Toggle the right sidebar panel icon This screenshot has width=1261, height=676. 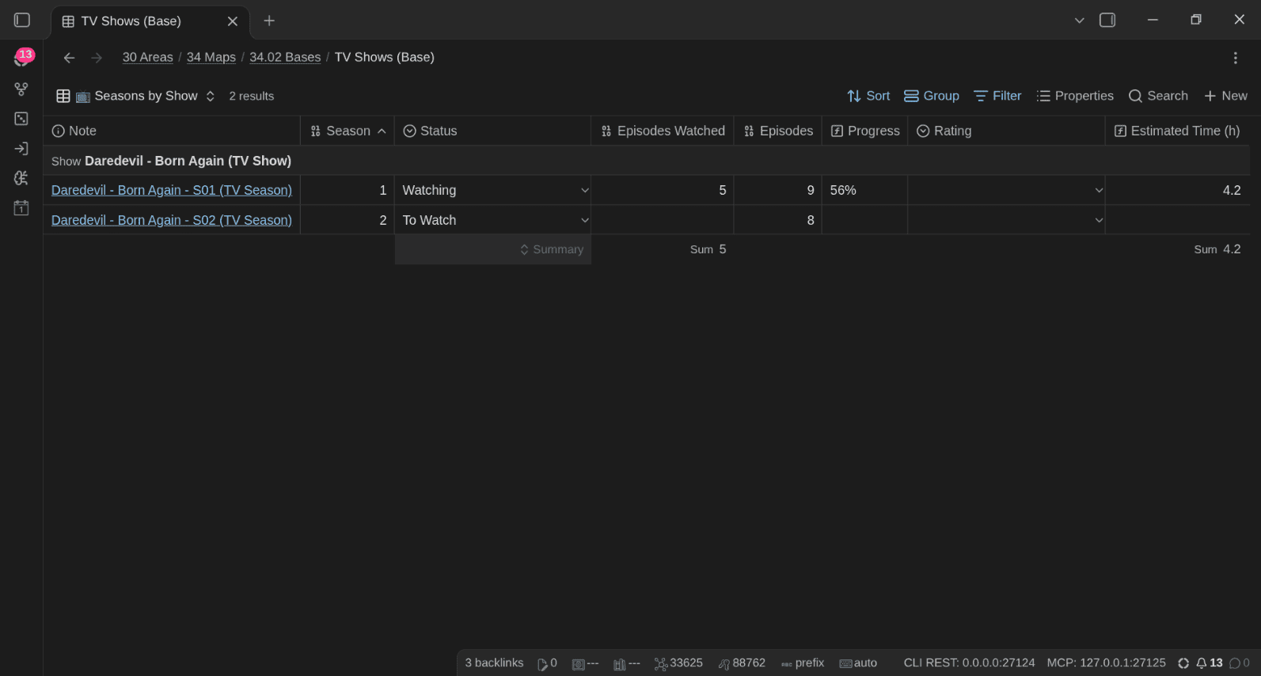[1107, 20]
